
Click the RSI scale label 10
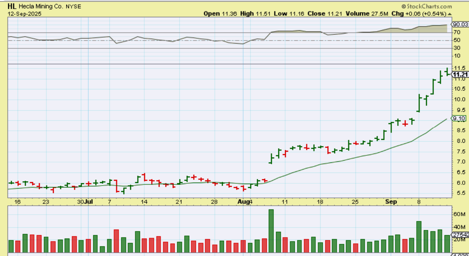457,56
